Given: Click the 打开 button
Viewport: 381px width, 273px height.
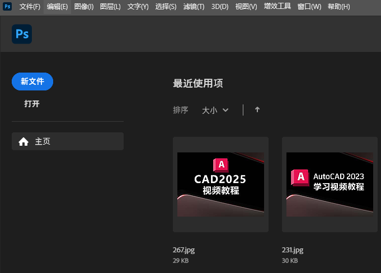Looking at the screenshot, I should point(32,104).
